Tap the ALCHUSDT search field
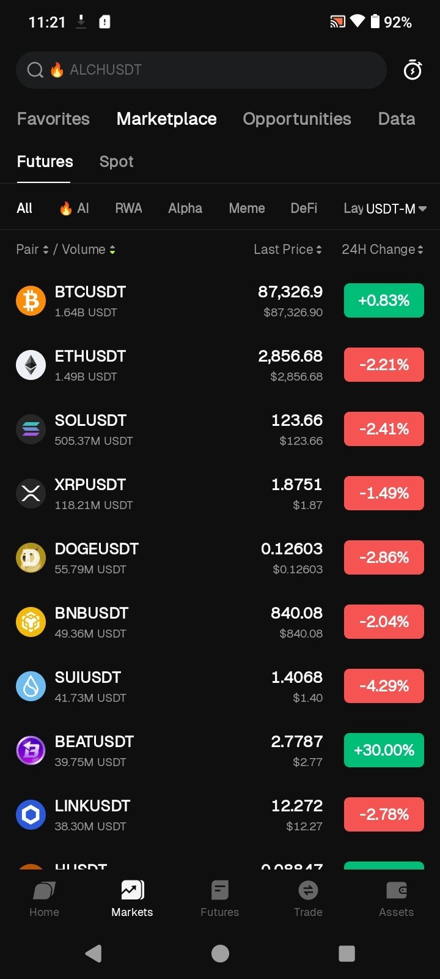 point(202,70)
